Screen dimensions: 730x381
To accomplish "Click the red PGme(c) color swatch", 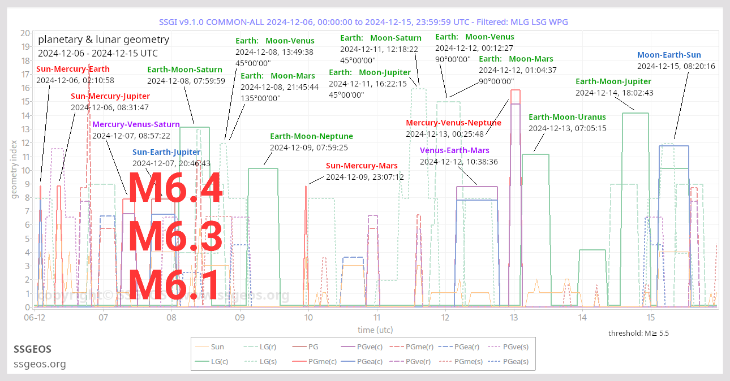I will point(298,361).
